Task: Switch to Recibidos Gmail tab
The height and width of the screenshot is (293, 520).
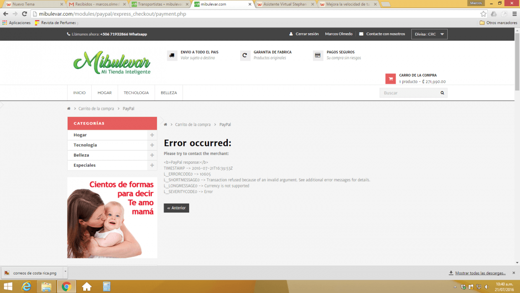Action: 97,4
